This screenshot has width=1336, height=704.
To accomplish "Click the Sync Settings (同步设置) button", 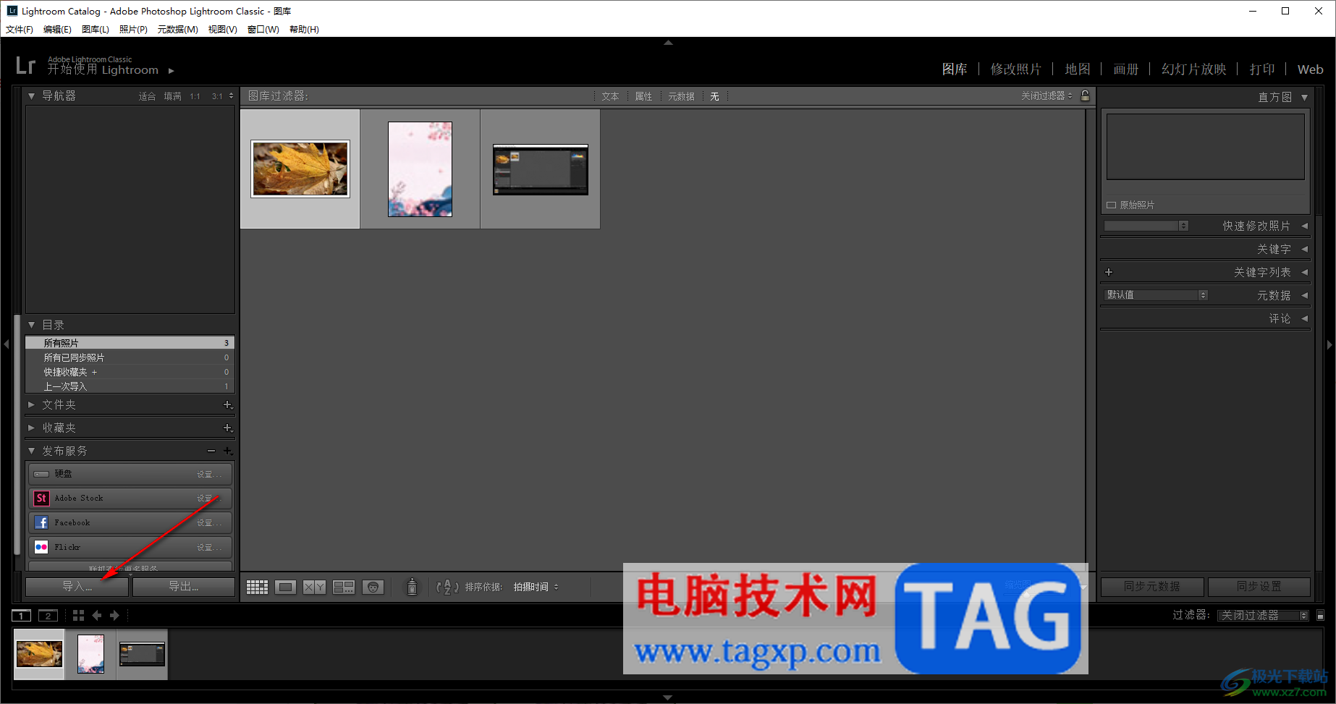I will tap(1259, 586).
